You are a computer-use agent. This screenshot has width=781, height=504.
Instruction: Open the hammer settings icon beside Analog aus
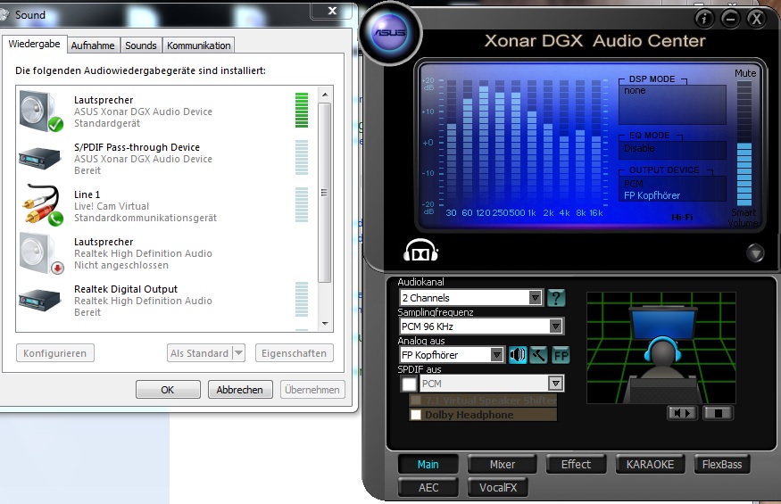(x=538, y=355)
